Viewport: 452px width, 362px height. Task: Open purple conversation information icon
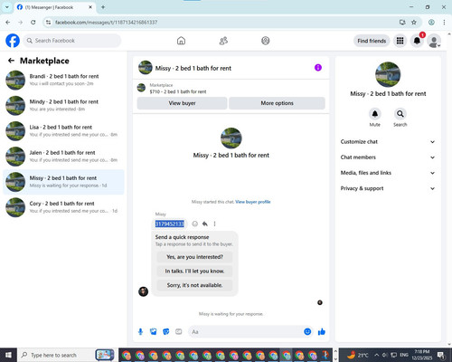[x=318, y=68]
